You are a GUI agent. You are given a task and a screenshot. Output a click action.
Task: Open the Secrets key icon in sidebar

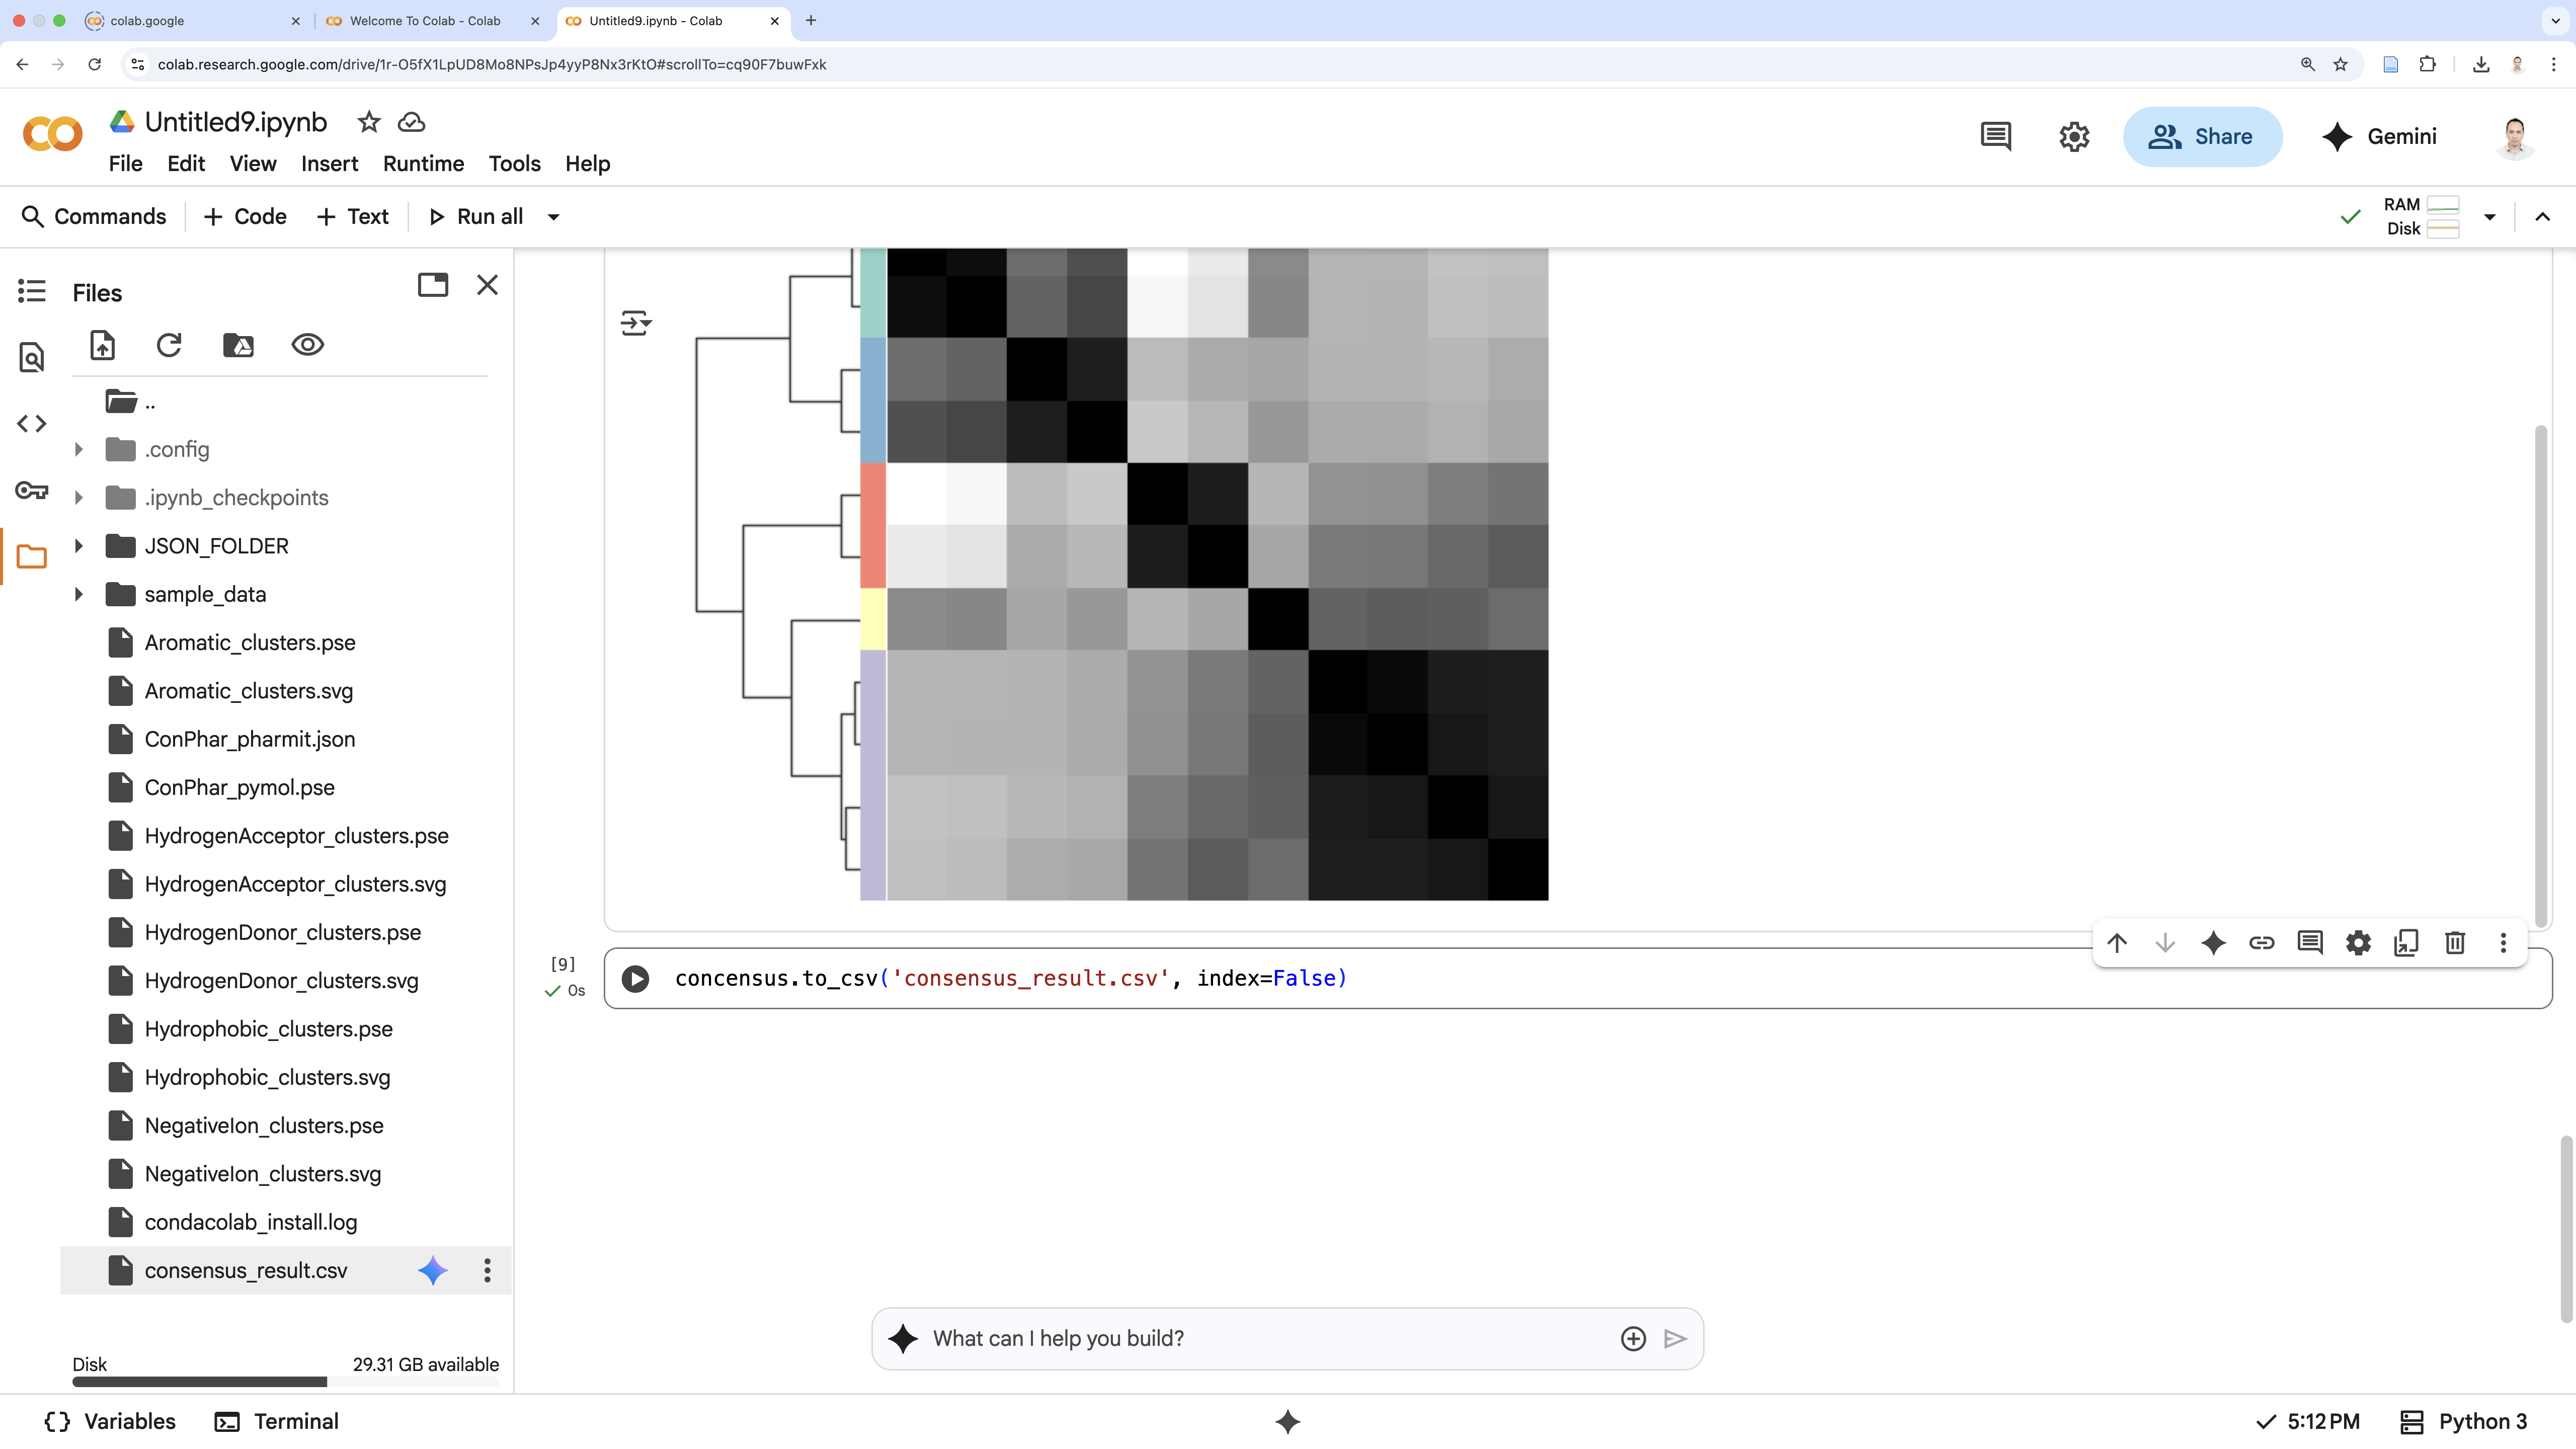(32, 490)
